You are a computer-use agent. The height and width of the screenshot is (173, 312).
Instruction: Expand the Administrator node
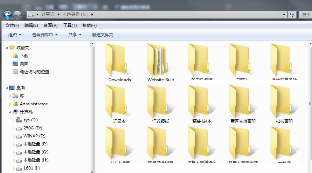[x=10, y=104]
